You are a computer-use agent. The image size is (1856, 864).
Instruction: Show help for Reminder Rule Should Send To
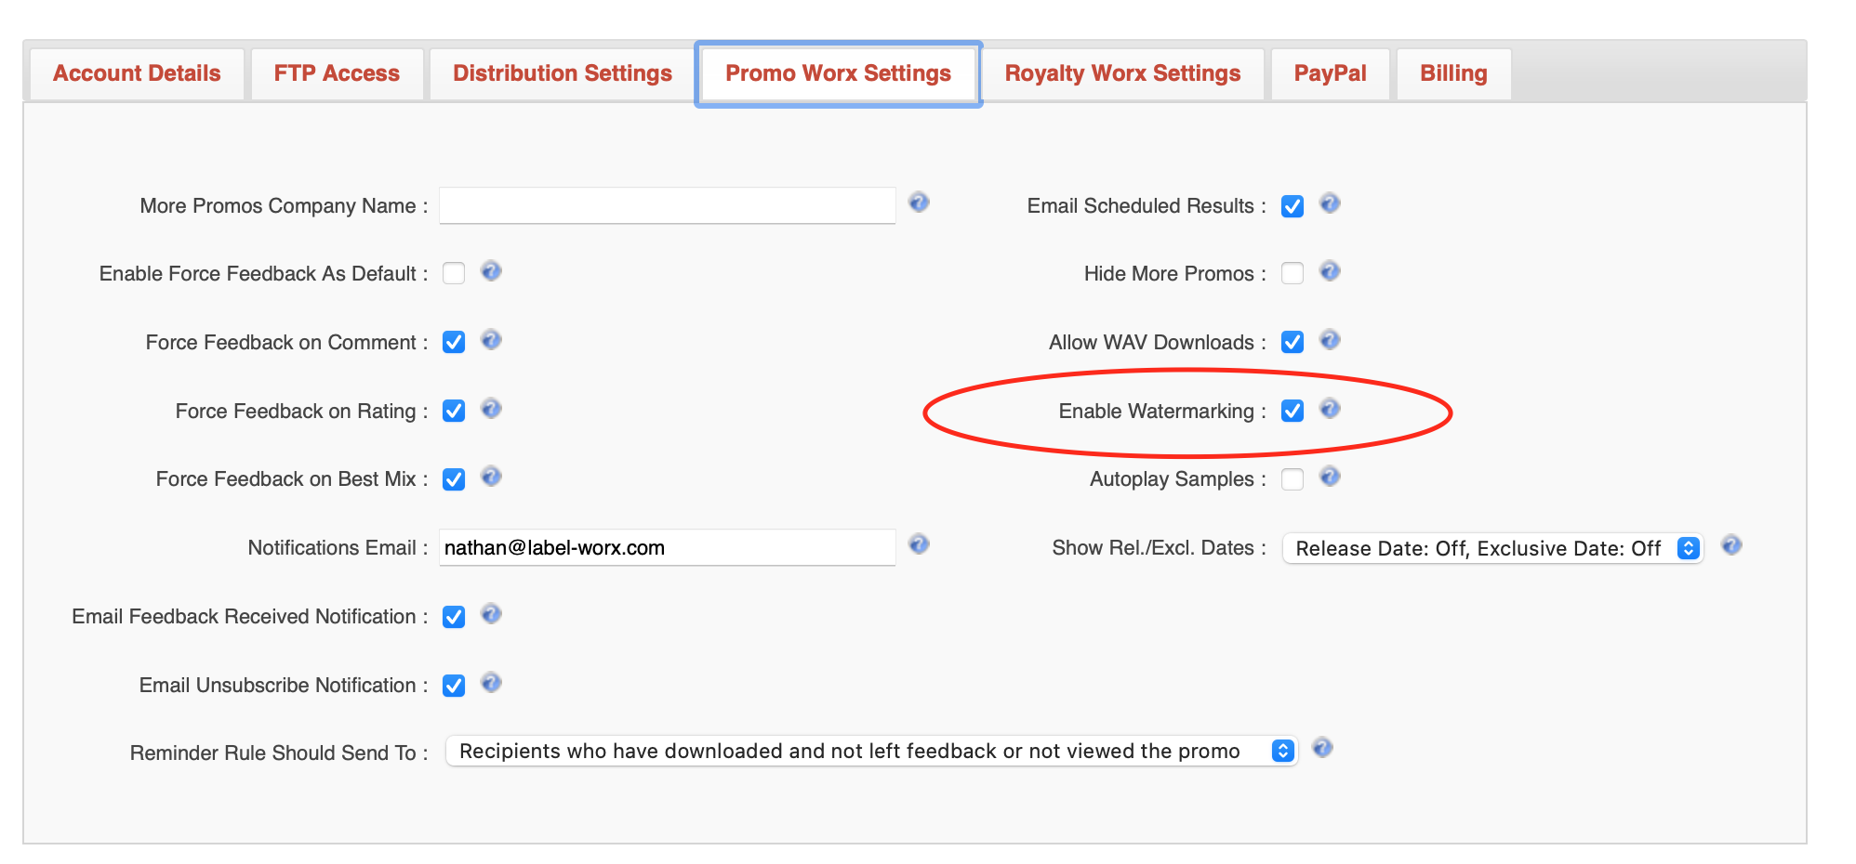(1322, 749)
